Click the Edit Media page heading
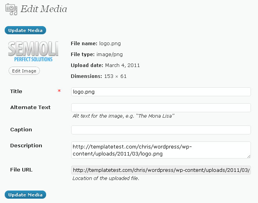Screen dimensions: 258x203 click(44, 9)
